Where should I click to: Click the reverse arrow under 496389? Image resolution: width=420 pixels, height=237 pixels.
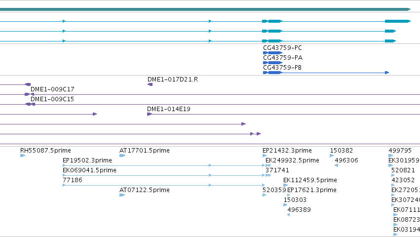(x=289, y=215)
